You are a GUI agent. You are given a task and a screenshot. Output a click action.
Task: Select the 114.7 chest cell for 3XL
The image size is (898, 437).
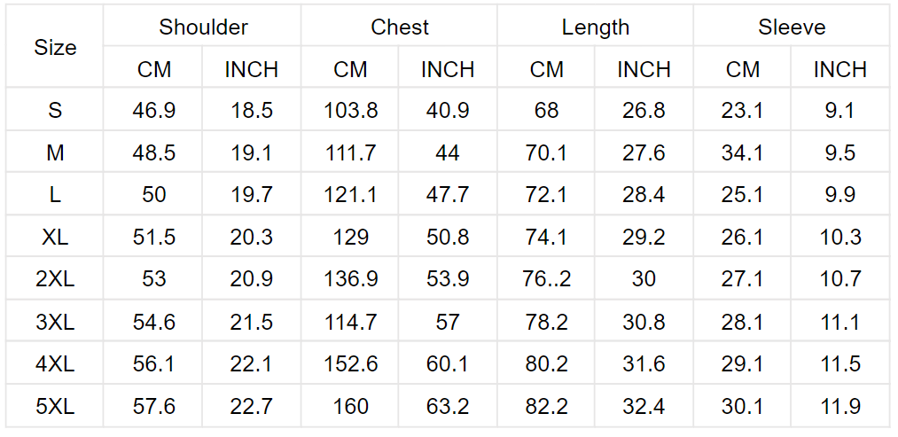pyautogui.click(x=350, y=321)
